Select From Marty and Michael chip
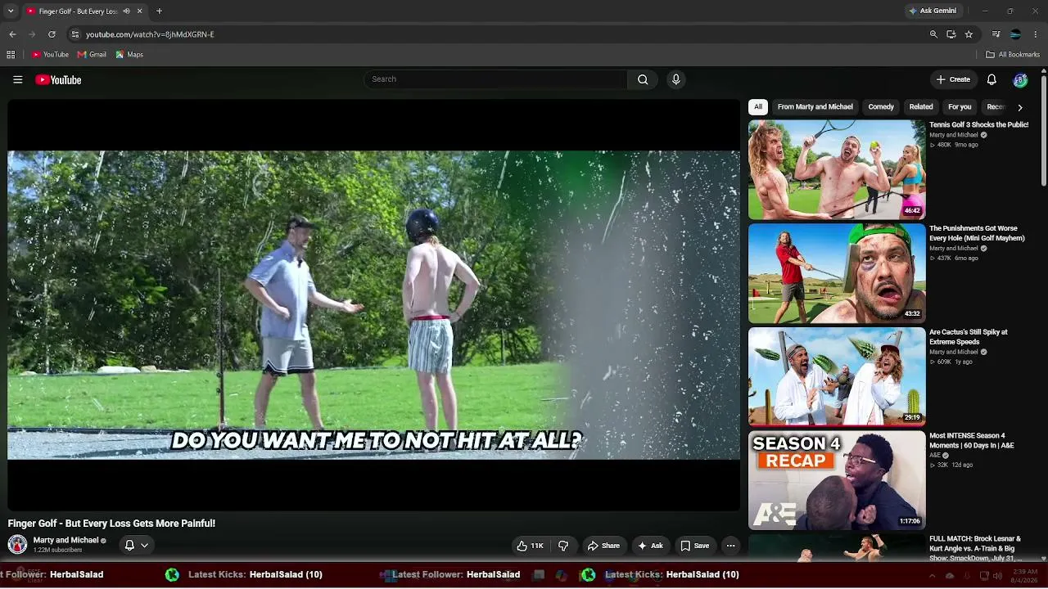 tap(815, 107)
